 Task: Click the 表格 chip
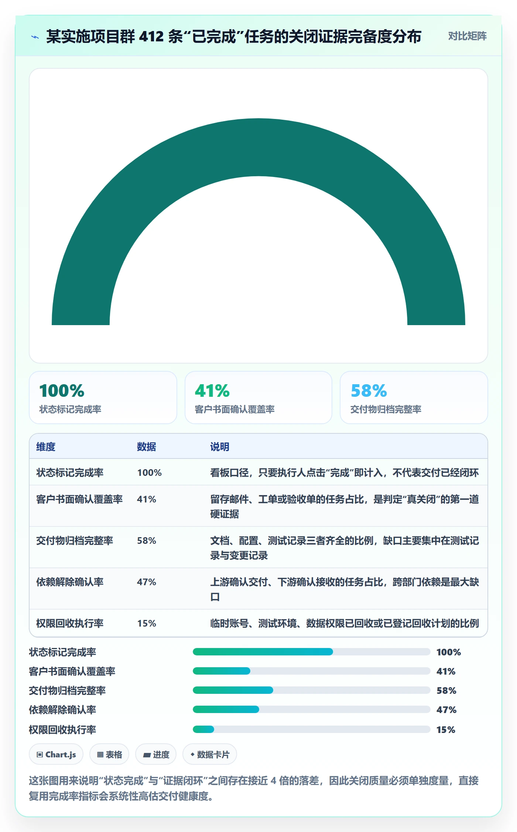coord(109,754)
